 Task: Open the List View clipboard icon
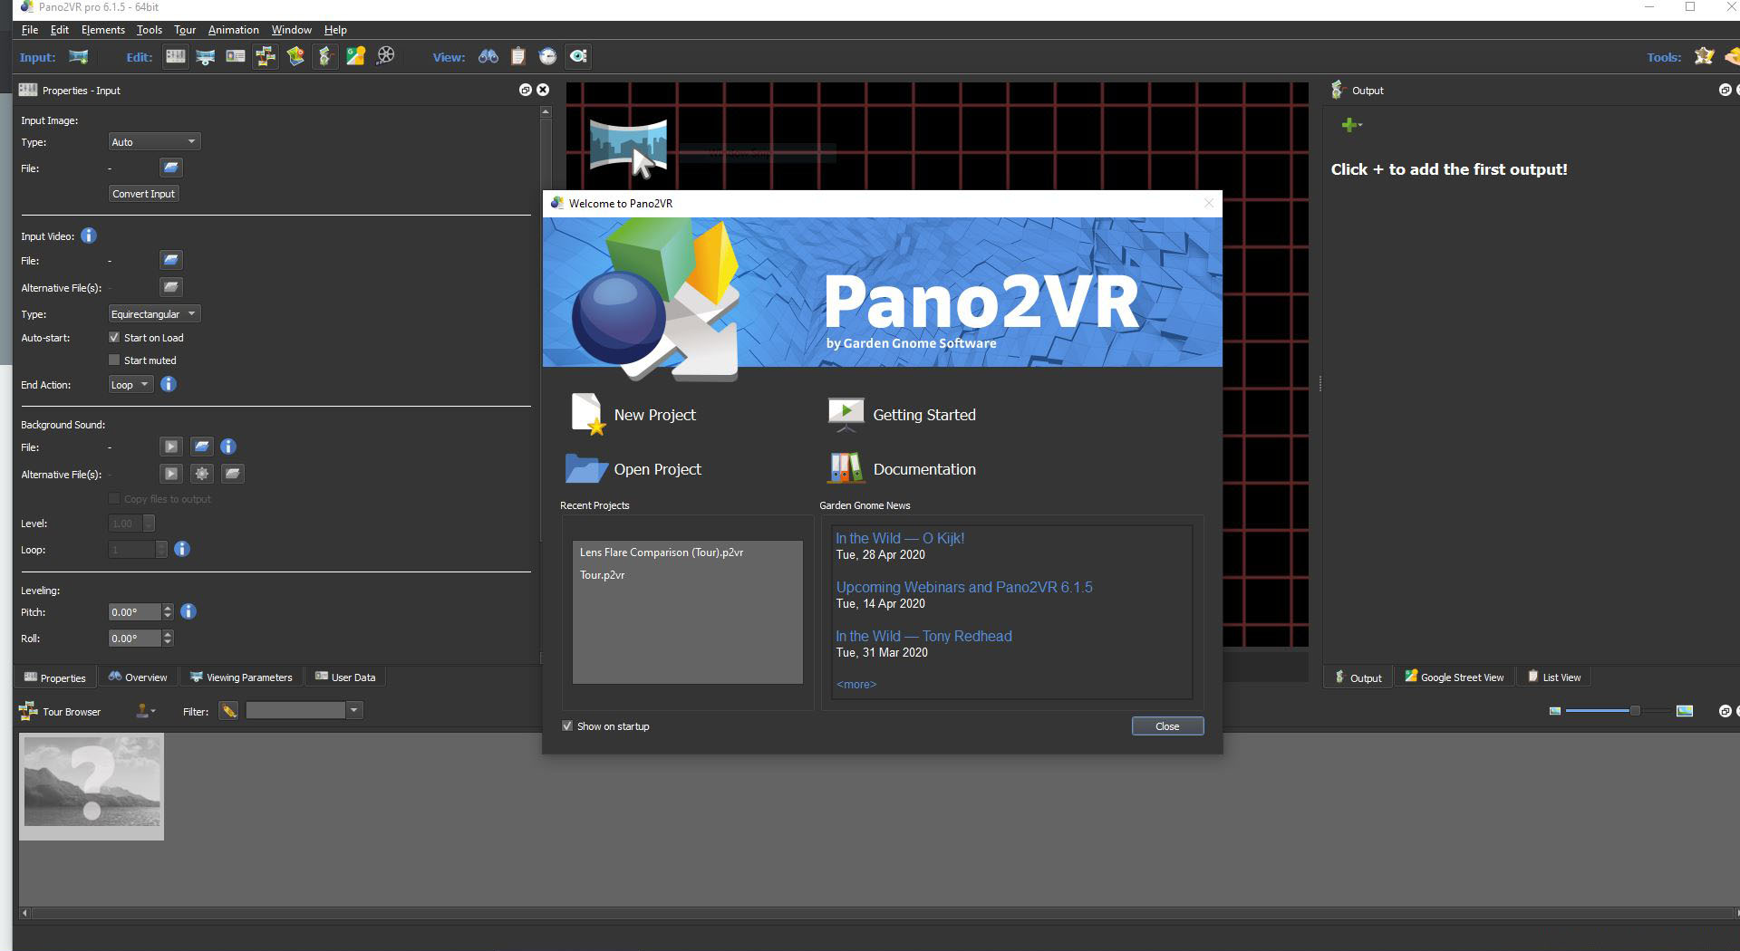tap(518, 56)
